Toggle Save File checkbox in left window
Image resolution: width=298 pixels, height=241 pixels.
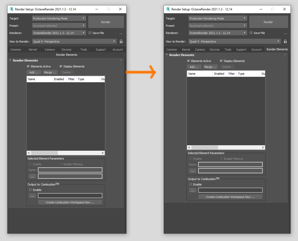click(x=90, y=33)
